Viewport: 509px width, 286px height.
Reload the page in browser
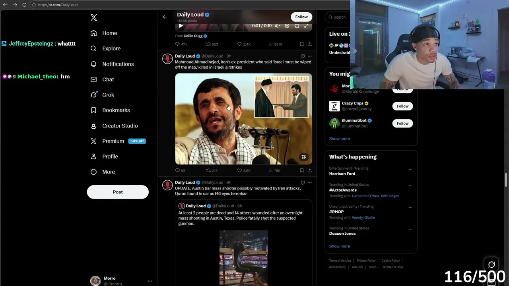24,5
